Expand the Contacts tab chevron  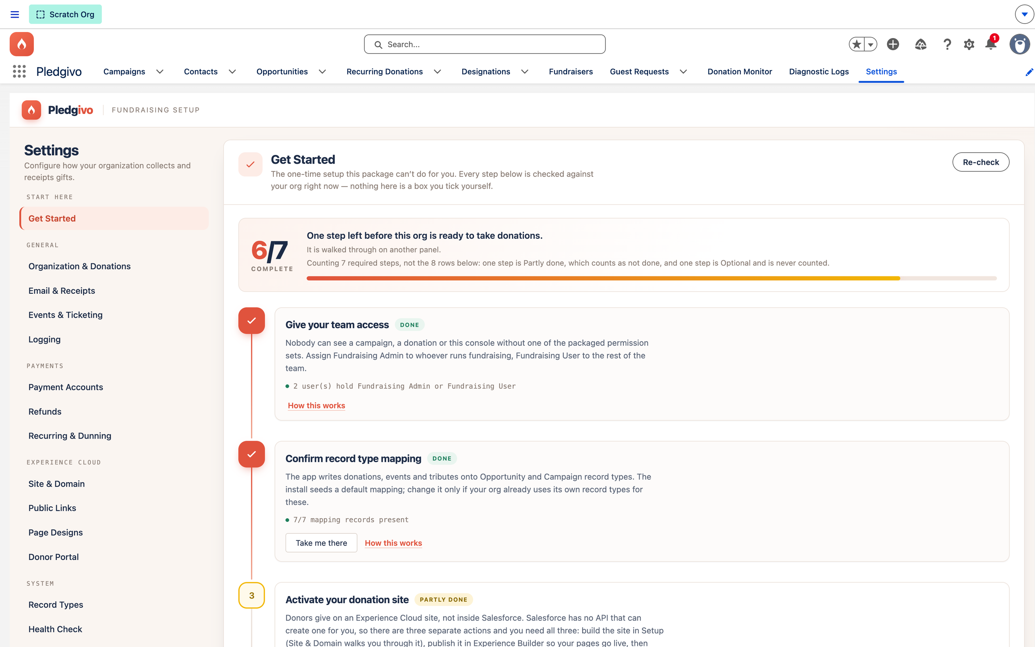[x=232, y=72]
